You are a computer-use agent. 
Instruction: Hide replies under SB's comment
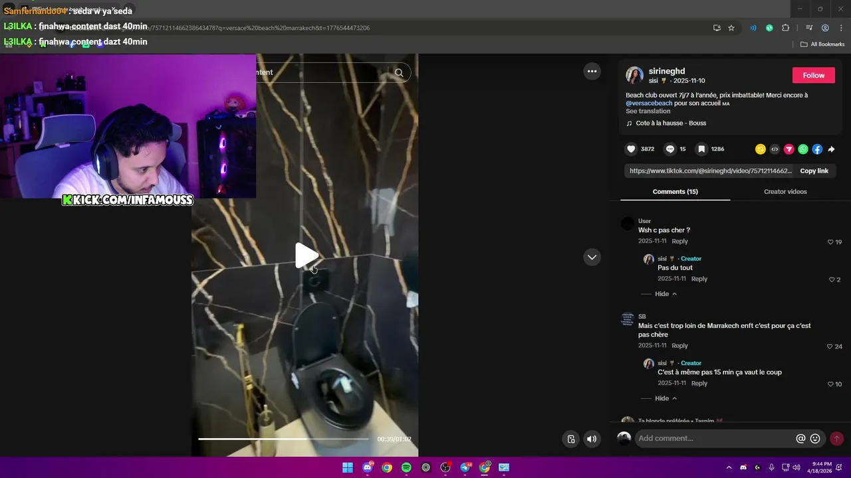pos(666,398)
